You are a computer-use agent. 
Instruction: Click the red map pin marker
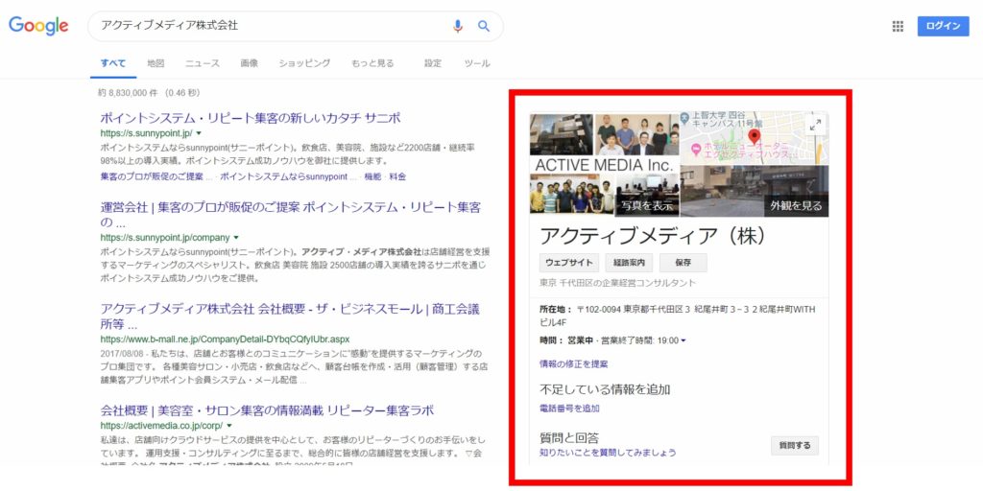[755, 137]
